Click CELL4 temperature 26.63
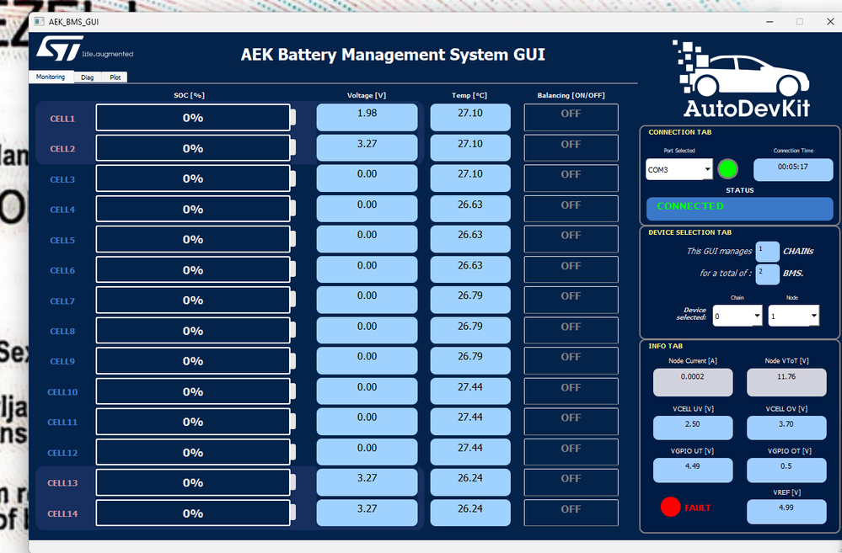This screenshot has height=553, width=842. coord(470,209)
